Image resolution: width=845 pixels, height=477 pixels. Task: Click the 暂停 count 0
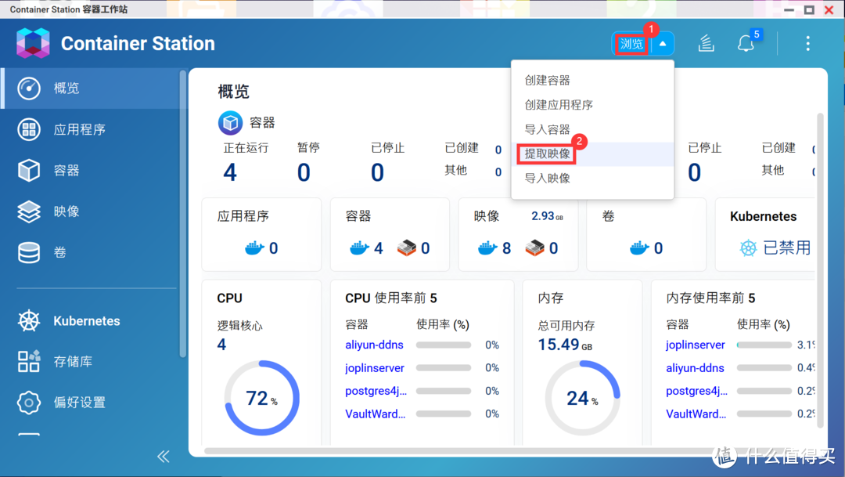point(304,172)
